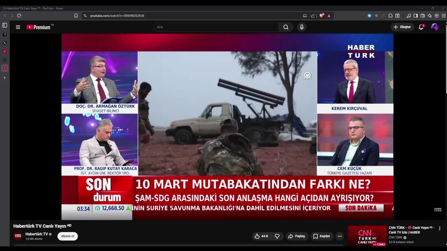Click the blue Shazam extension icon
Image resolution: width=447 pixels, height=251 pixels.
point(369,16)
